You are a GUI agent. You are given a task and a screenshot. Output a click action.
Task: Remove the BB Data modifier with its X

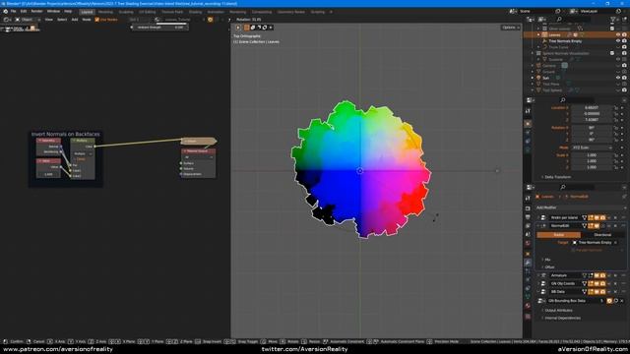tap(615, 292)
